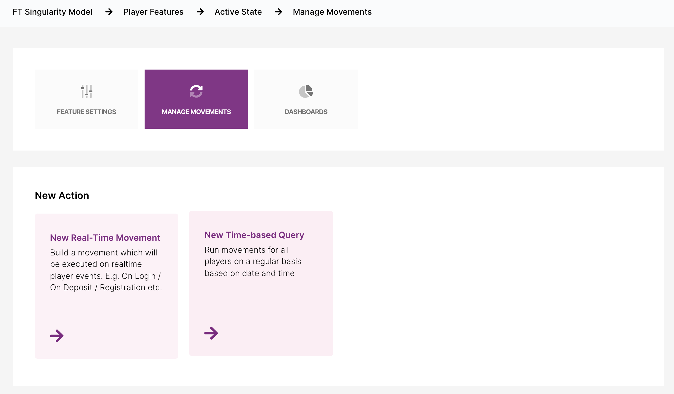
Task: Open New Time-based Query title link
Action: pos(254,235)
